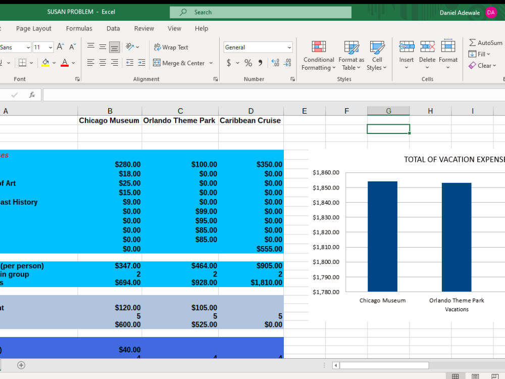This screenshot has height=379, width=505.
Task: Click Increase Decimal icon
Action: pyautogui.click(x=275, y=63)
